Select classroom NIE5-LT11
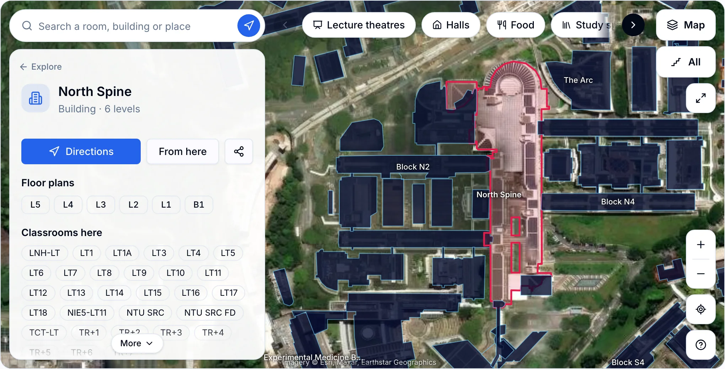Image resolution: width=725 pixels, height=369 pixels. [87, 313]
